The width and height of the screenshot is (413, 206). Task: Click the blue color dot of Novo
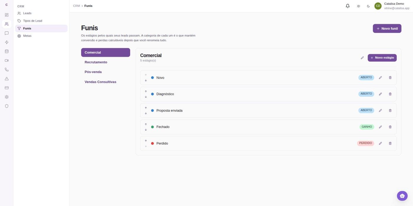[153, 78]
